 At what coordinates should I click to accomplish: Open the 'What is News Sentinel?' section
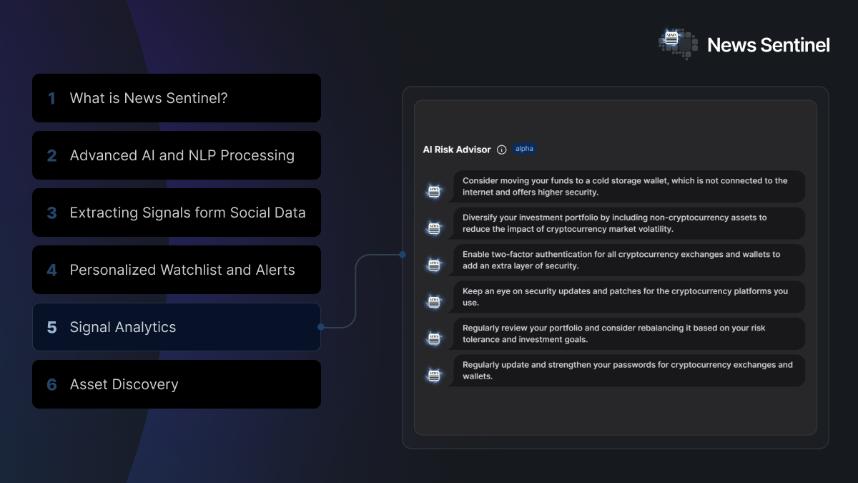[177, 98]
